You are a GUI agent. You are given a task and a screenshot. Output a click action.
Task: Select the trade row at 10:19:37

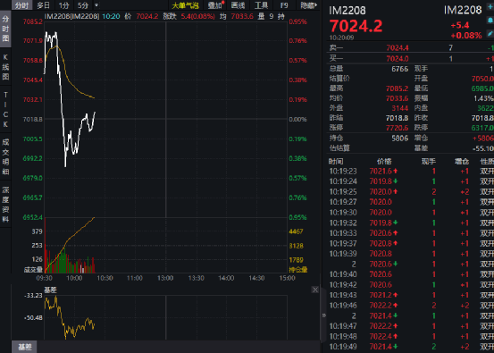411,243
